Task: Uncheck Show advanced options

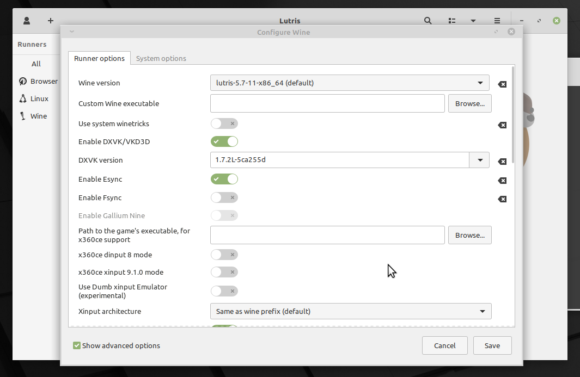Action: [77, 345]
